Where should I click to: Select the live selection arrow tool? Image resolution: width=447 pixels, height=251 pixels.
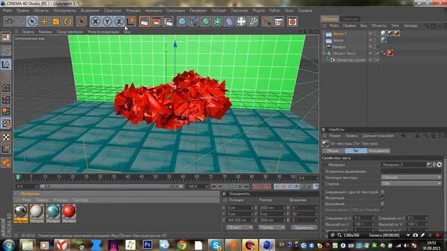pyautogui.click(x=32, y=22)
